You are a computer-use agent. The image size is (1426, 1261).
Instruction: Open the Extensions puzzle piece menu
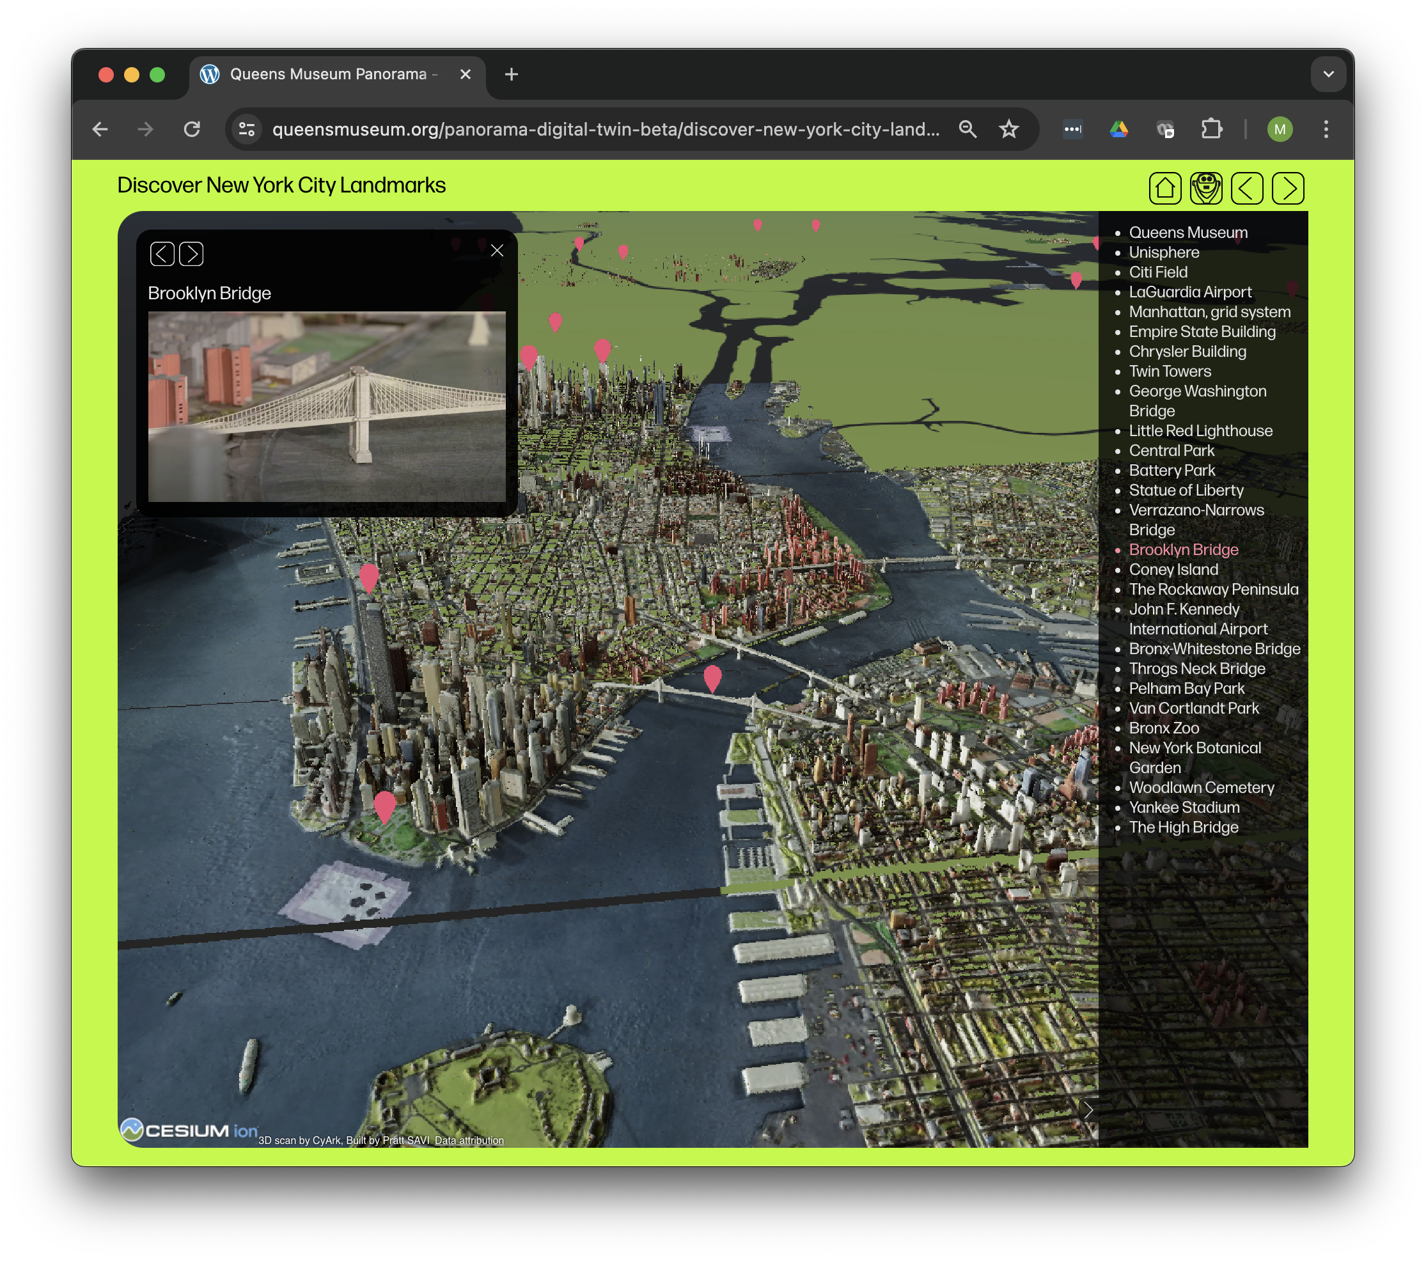(1212, 129)
